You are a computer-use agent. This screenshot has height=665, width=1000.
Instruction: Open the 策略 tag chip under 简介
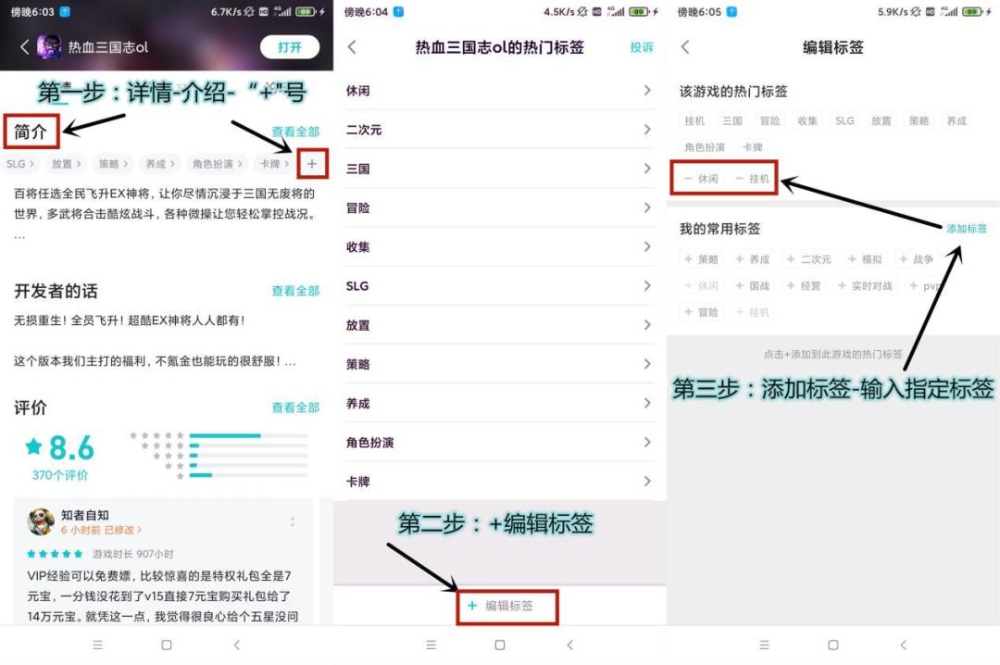click(113, 164)
